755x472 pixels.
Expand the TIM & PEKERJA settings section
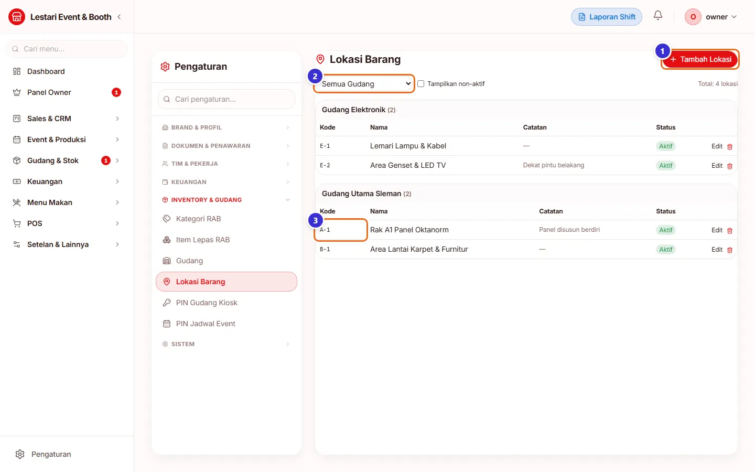pyautogui.click(x=226, y=164)
